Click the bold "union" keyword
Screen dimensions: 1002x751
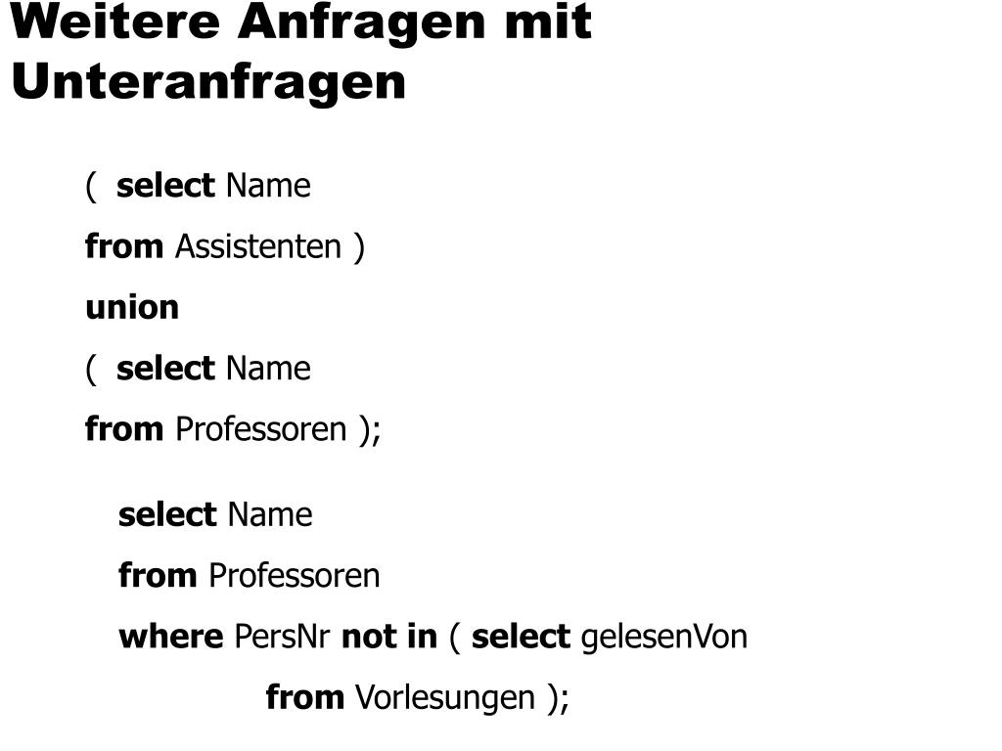click(x=132, y=308)
